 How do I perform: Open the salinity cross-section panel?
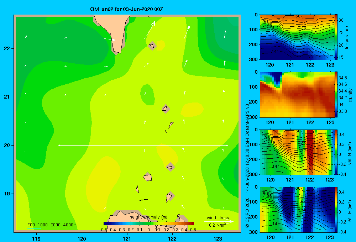tap(297, 95)
